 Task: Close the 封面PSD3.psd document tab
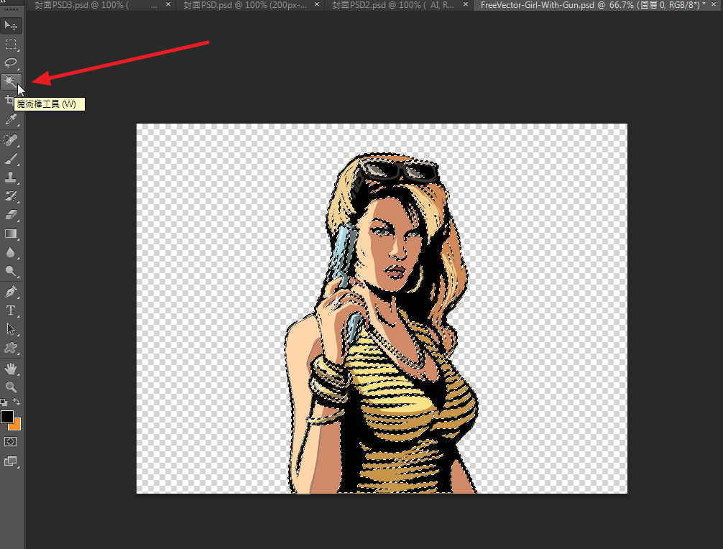click(x=168, y=4)
